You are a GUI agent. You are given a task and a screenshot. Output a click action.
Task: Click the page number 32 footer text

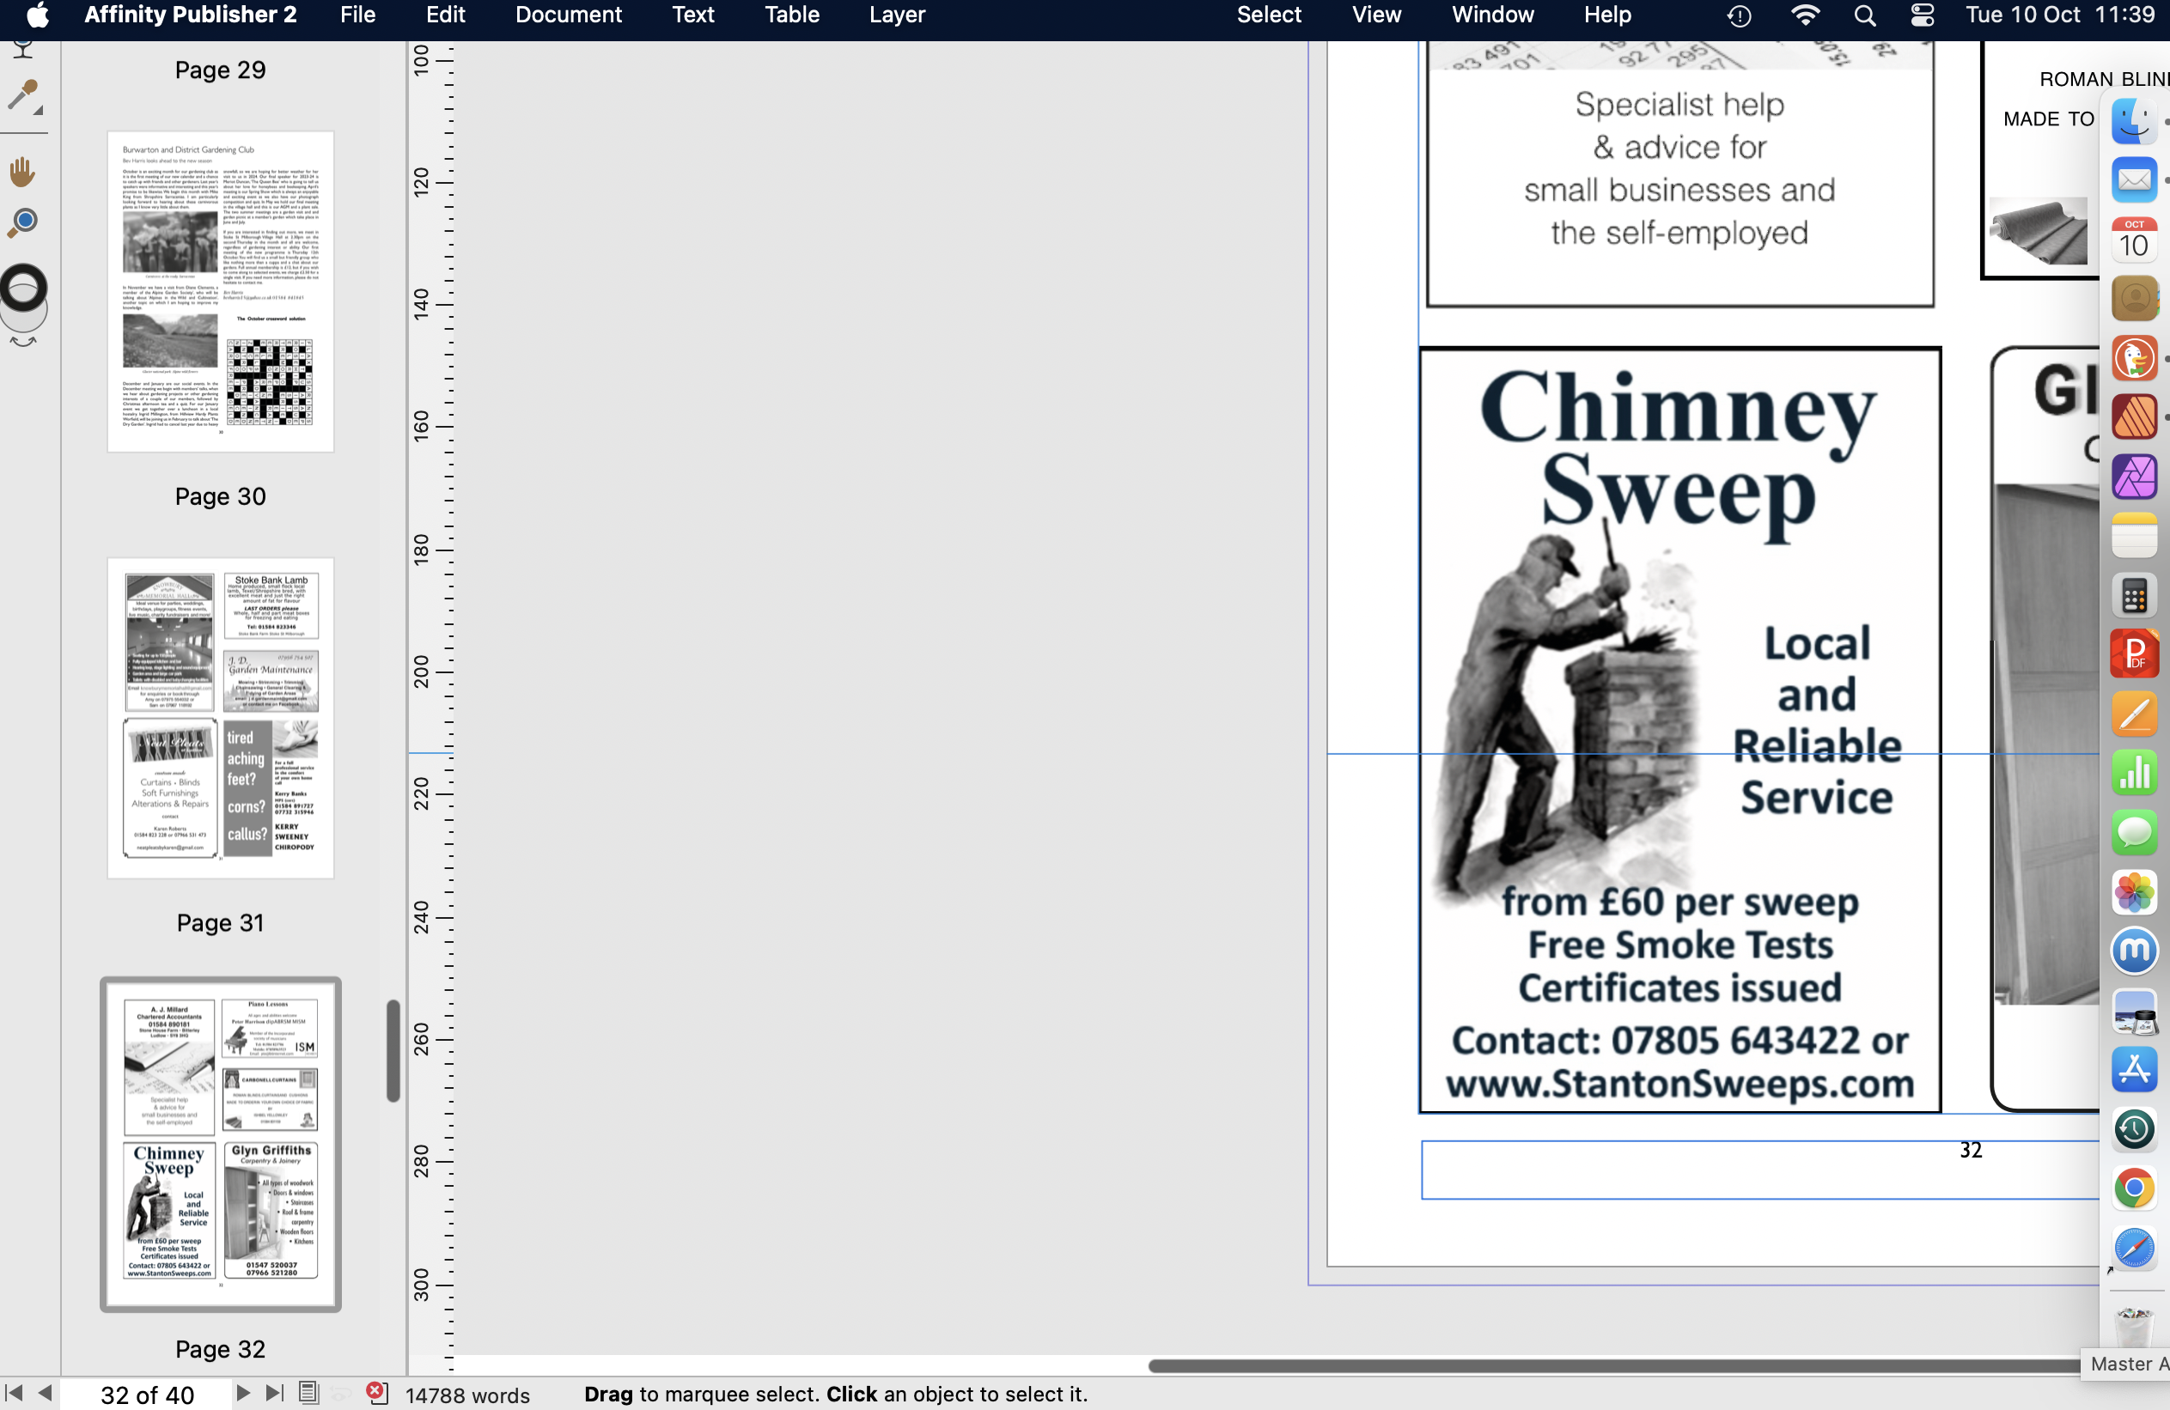pos(1971,1150)
